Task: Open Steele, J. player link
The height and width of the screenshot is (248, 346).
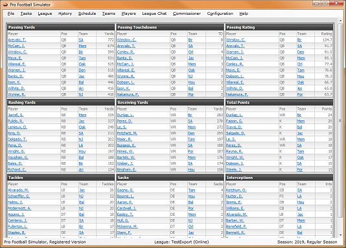Action: (x=234, y=169)
